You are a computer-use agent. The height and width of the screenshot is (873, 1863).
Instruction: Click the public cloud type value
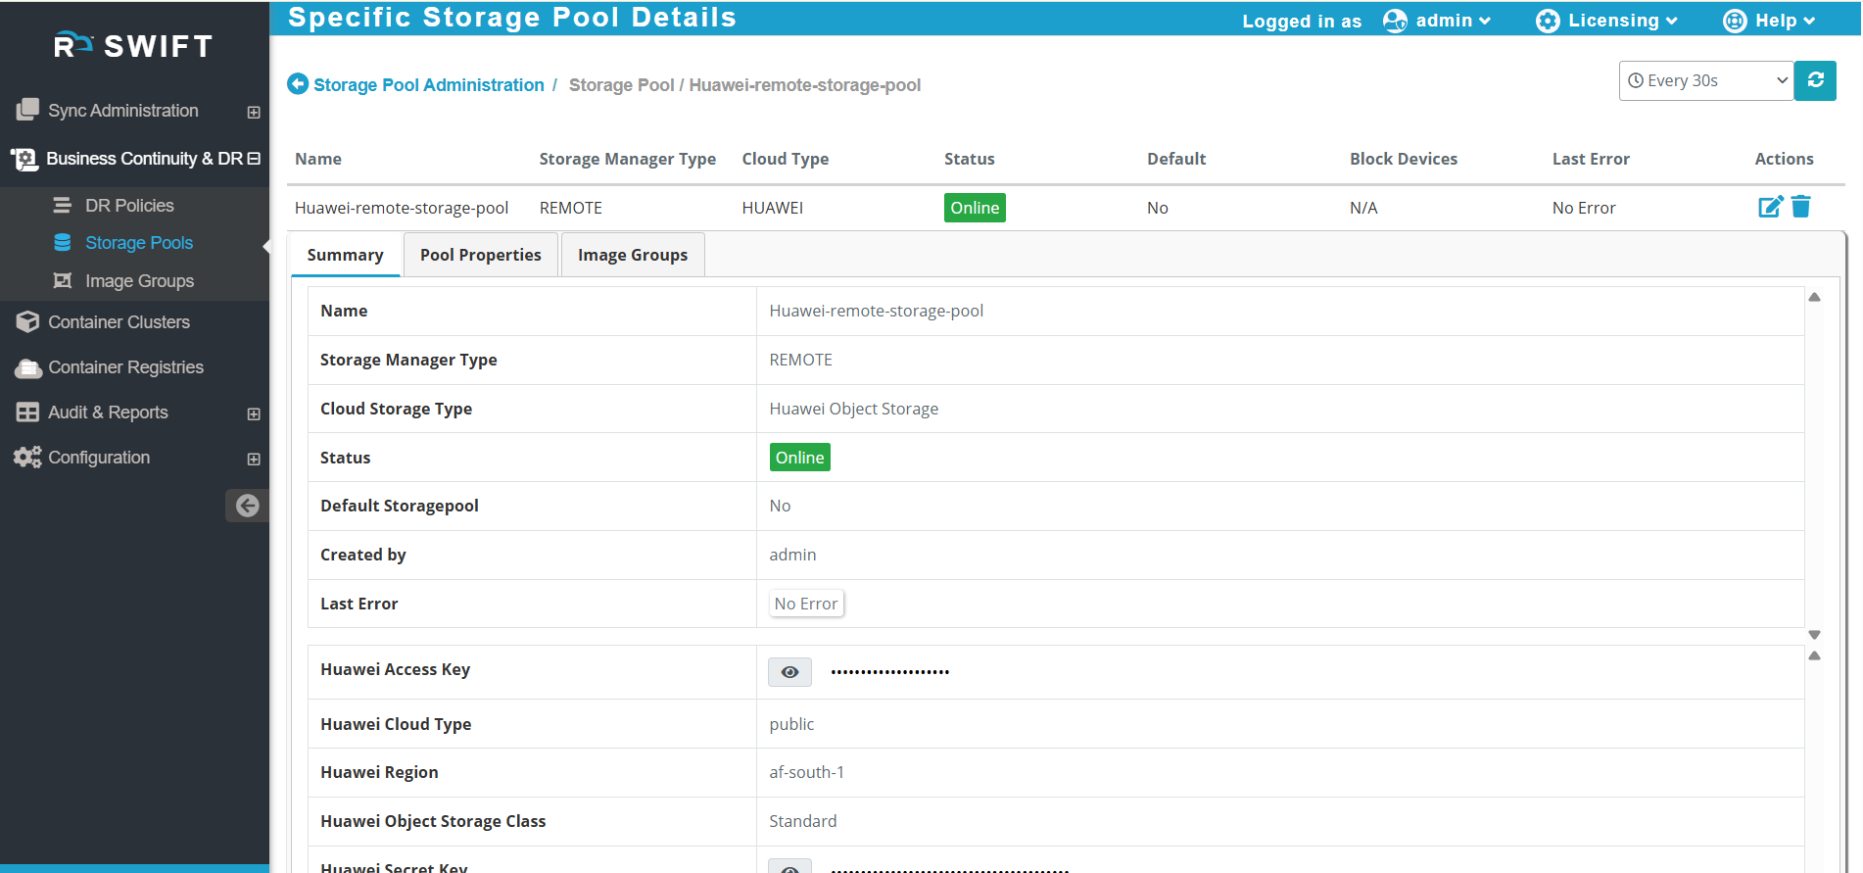pyautogui.click(x=791, y=724)
